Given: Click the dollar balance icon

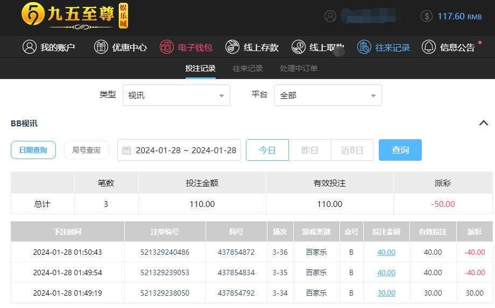Looking at the screenshot, I should point(427,16).
